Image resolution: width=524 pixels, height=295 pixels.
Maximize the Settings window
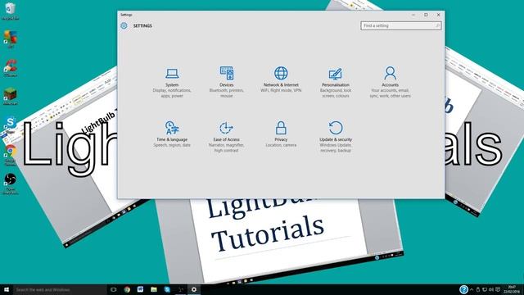pyautogui.click(x=426, y=15)
